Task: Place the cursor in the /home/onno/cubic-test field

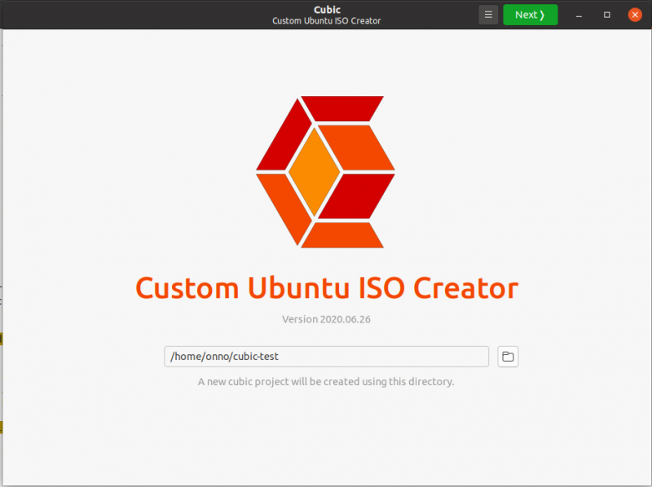Action: (326, 357)
